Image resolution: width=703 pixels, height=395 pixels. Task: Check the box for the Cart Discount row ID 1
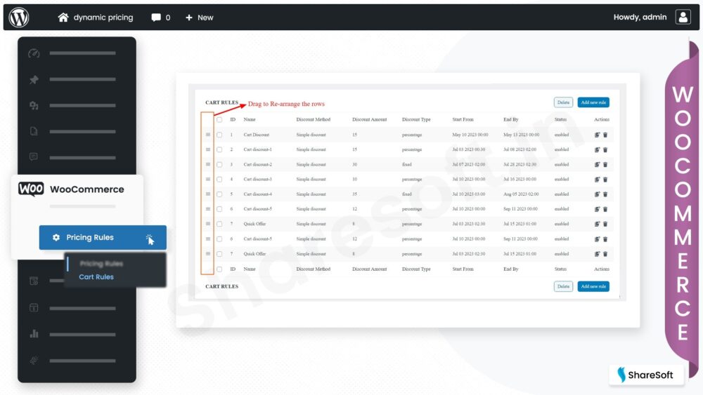click(x=219, y=135)
